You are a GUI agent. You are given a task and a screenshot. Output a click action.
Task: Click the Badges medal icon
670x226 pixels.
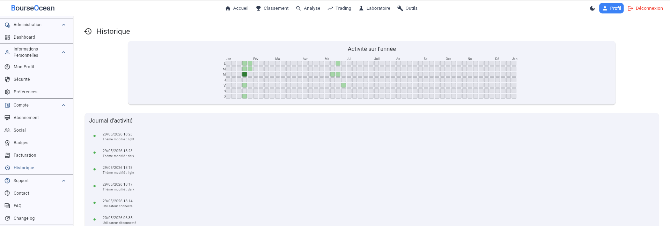[7, 143]
